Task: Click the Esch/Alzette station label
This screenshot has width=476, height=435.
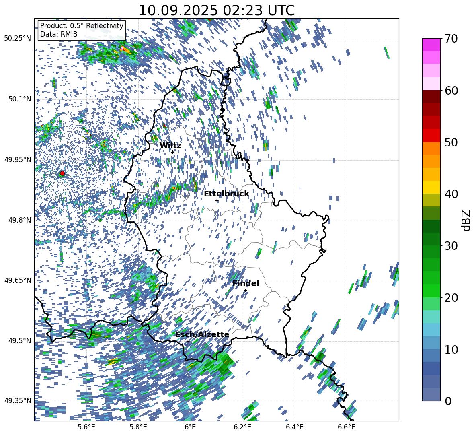Action: click(x=202, y=335)
